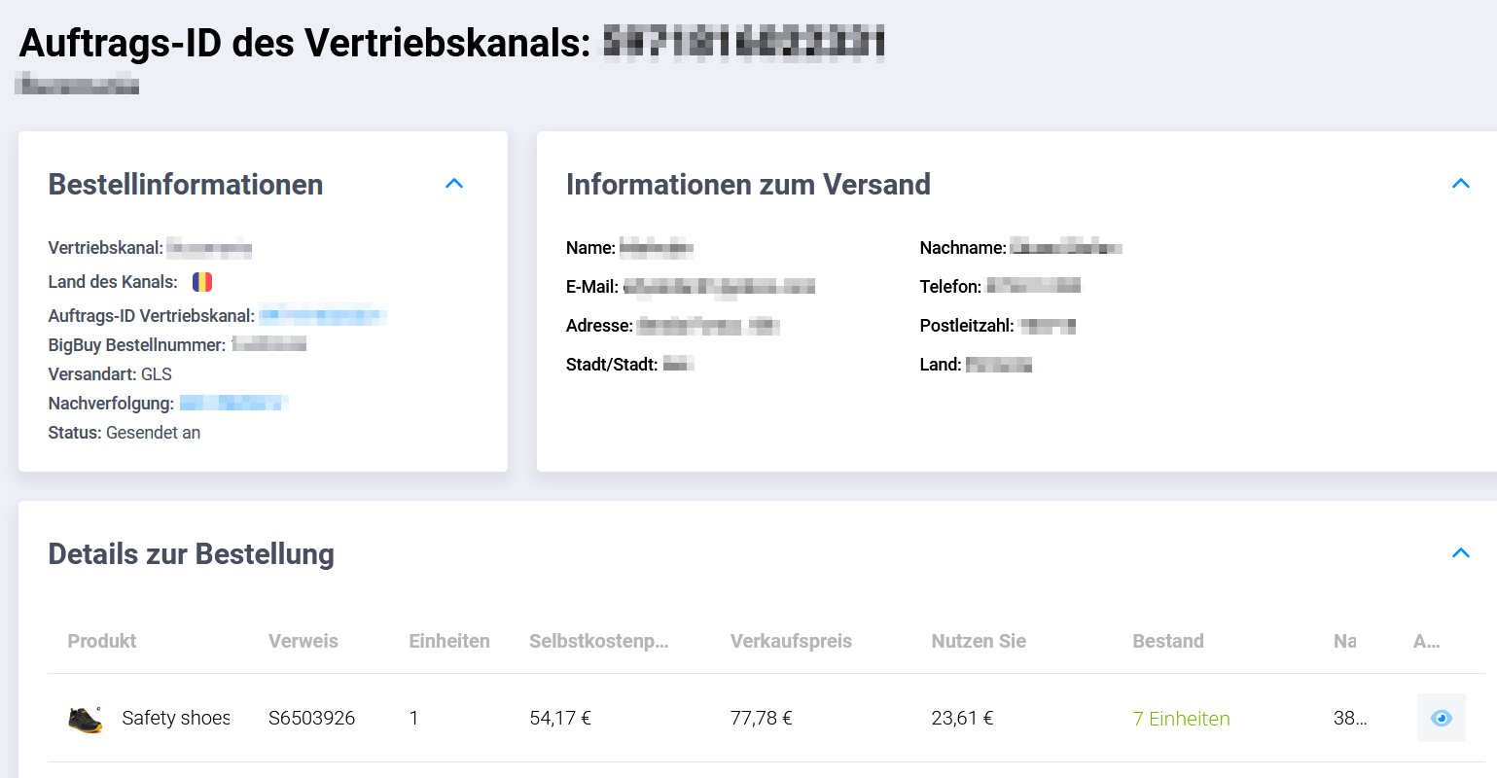Click the Nutzen Sie column header
1497x778 pixels.
point(979,641)
